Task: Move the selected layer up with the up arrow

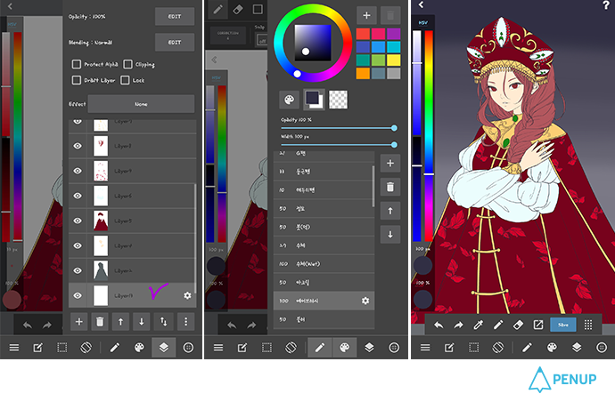Action: 120,322
